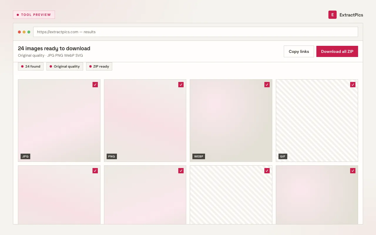Open the striped GIF image thumbnail
Screen dimensions: 376x235
(317, 120)
